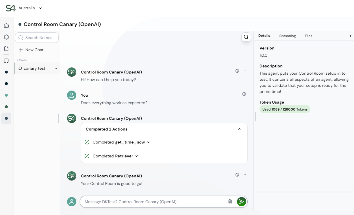This screenshot has width=354, height=215.
Task: Select the chat bubble sidebar icon
Action: pos(6,61)
